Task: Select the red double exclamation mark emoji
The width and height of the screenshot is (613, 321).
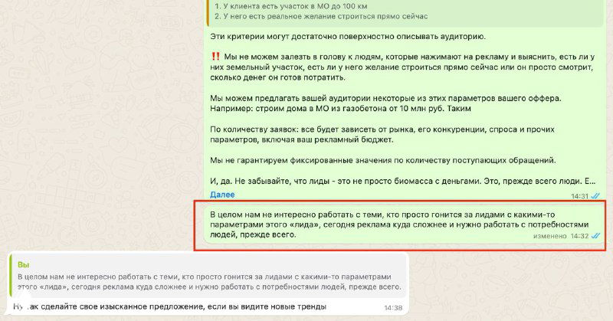Action: coord(215,57)
